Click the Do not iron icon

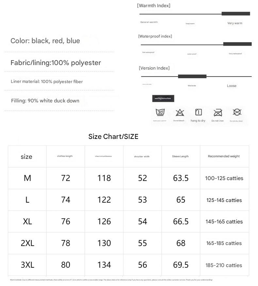[218, 113]
